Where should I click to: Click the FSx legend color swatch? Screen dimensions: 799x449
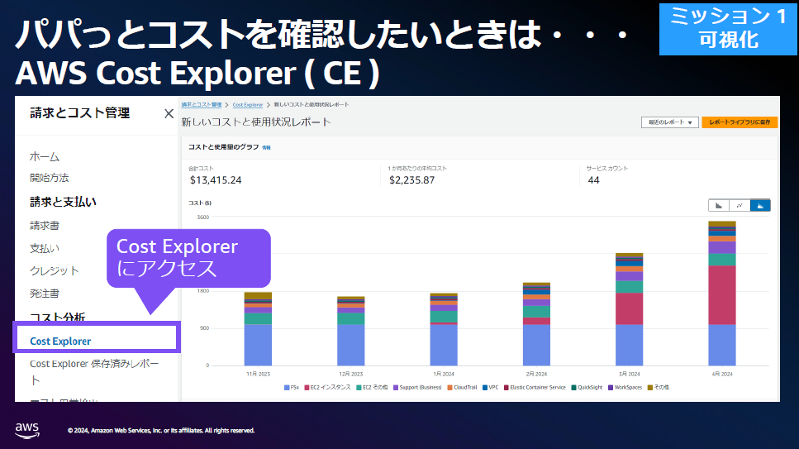click(287, 388)
